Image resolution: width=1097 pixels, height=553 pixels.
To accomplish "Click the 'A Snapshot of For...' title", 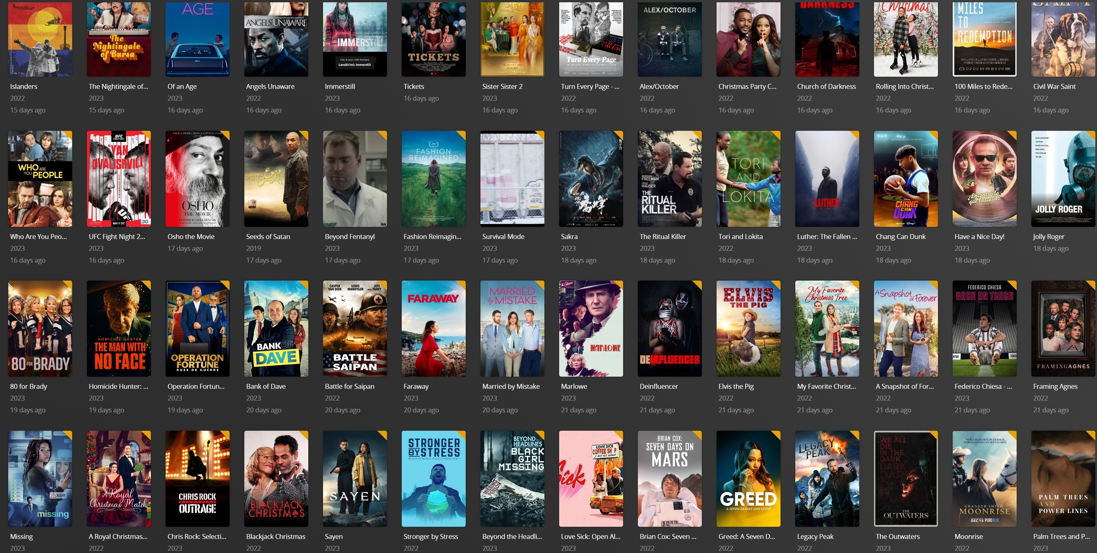I will [x=904, y=386].
